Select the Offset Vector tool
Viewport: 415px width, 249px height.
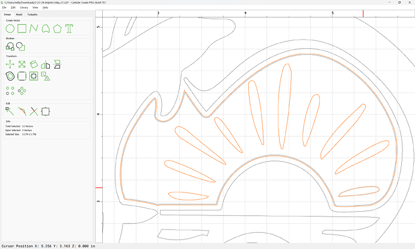[10, 76]
